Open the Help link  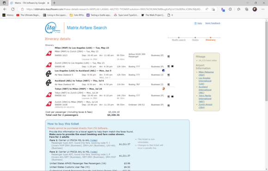point(200,23)
